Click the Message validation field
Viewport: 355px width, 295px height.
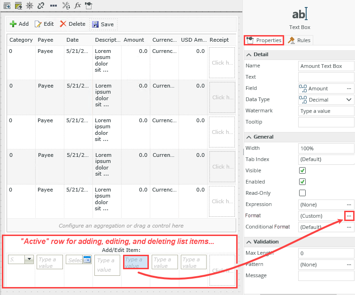pos(326,276)
